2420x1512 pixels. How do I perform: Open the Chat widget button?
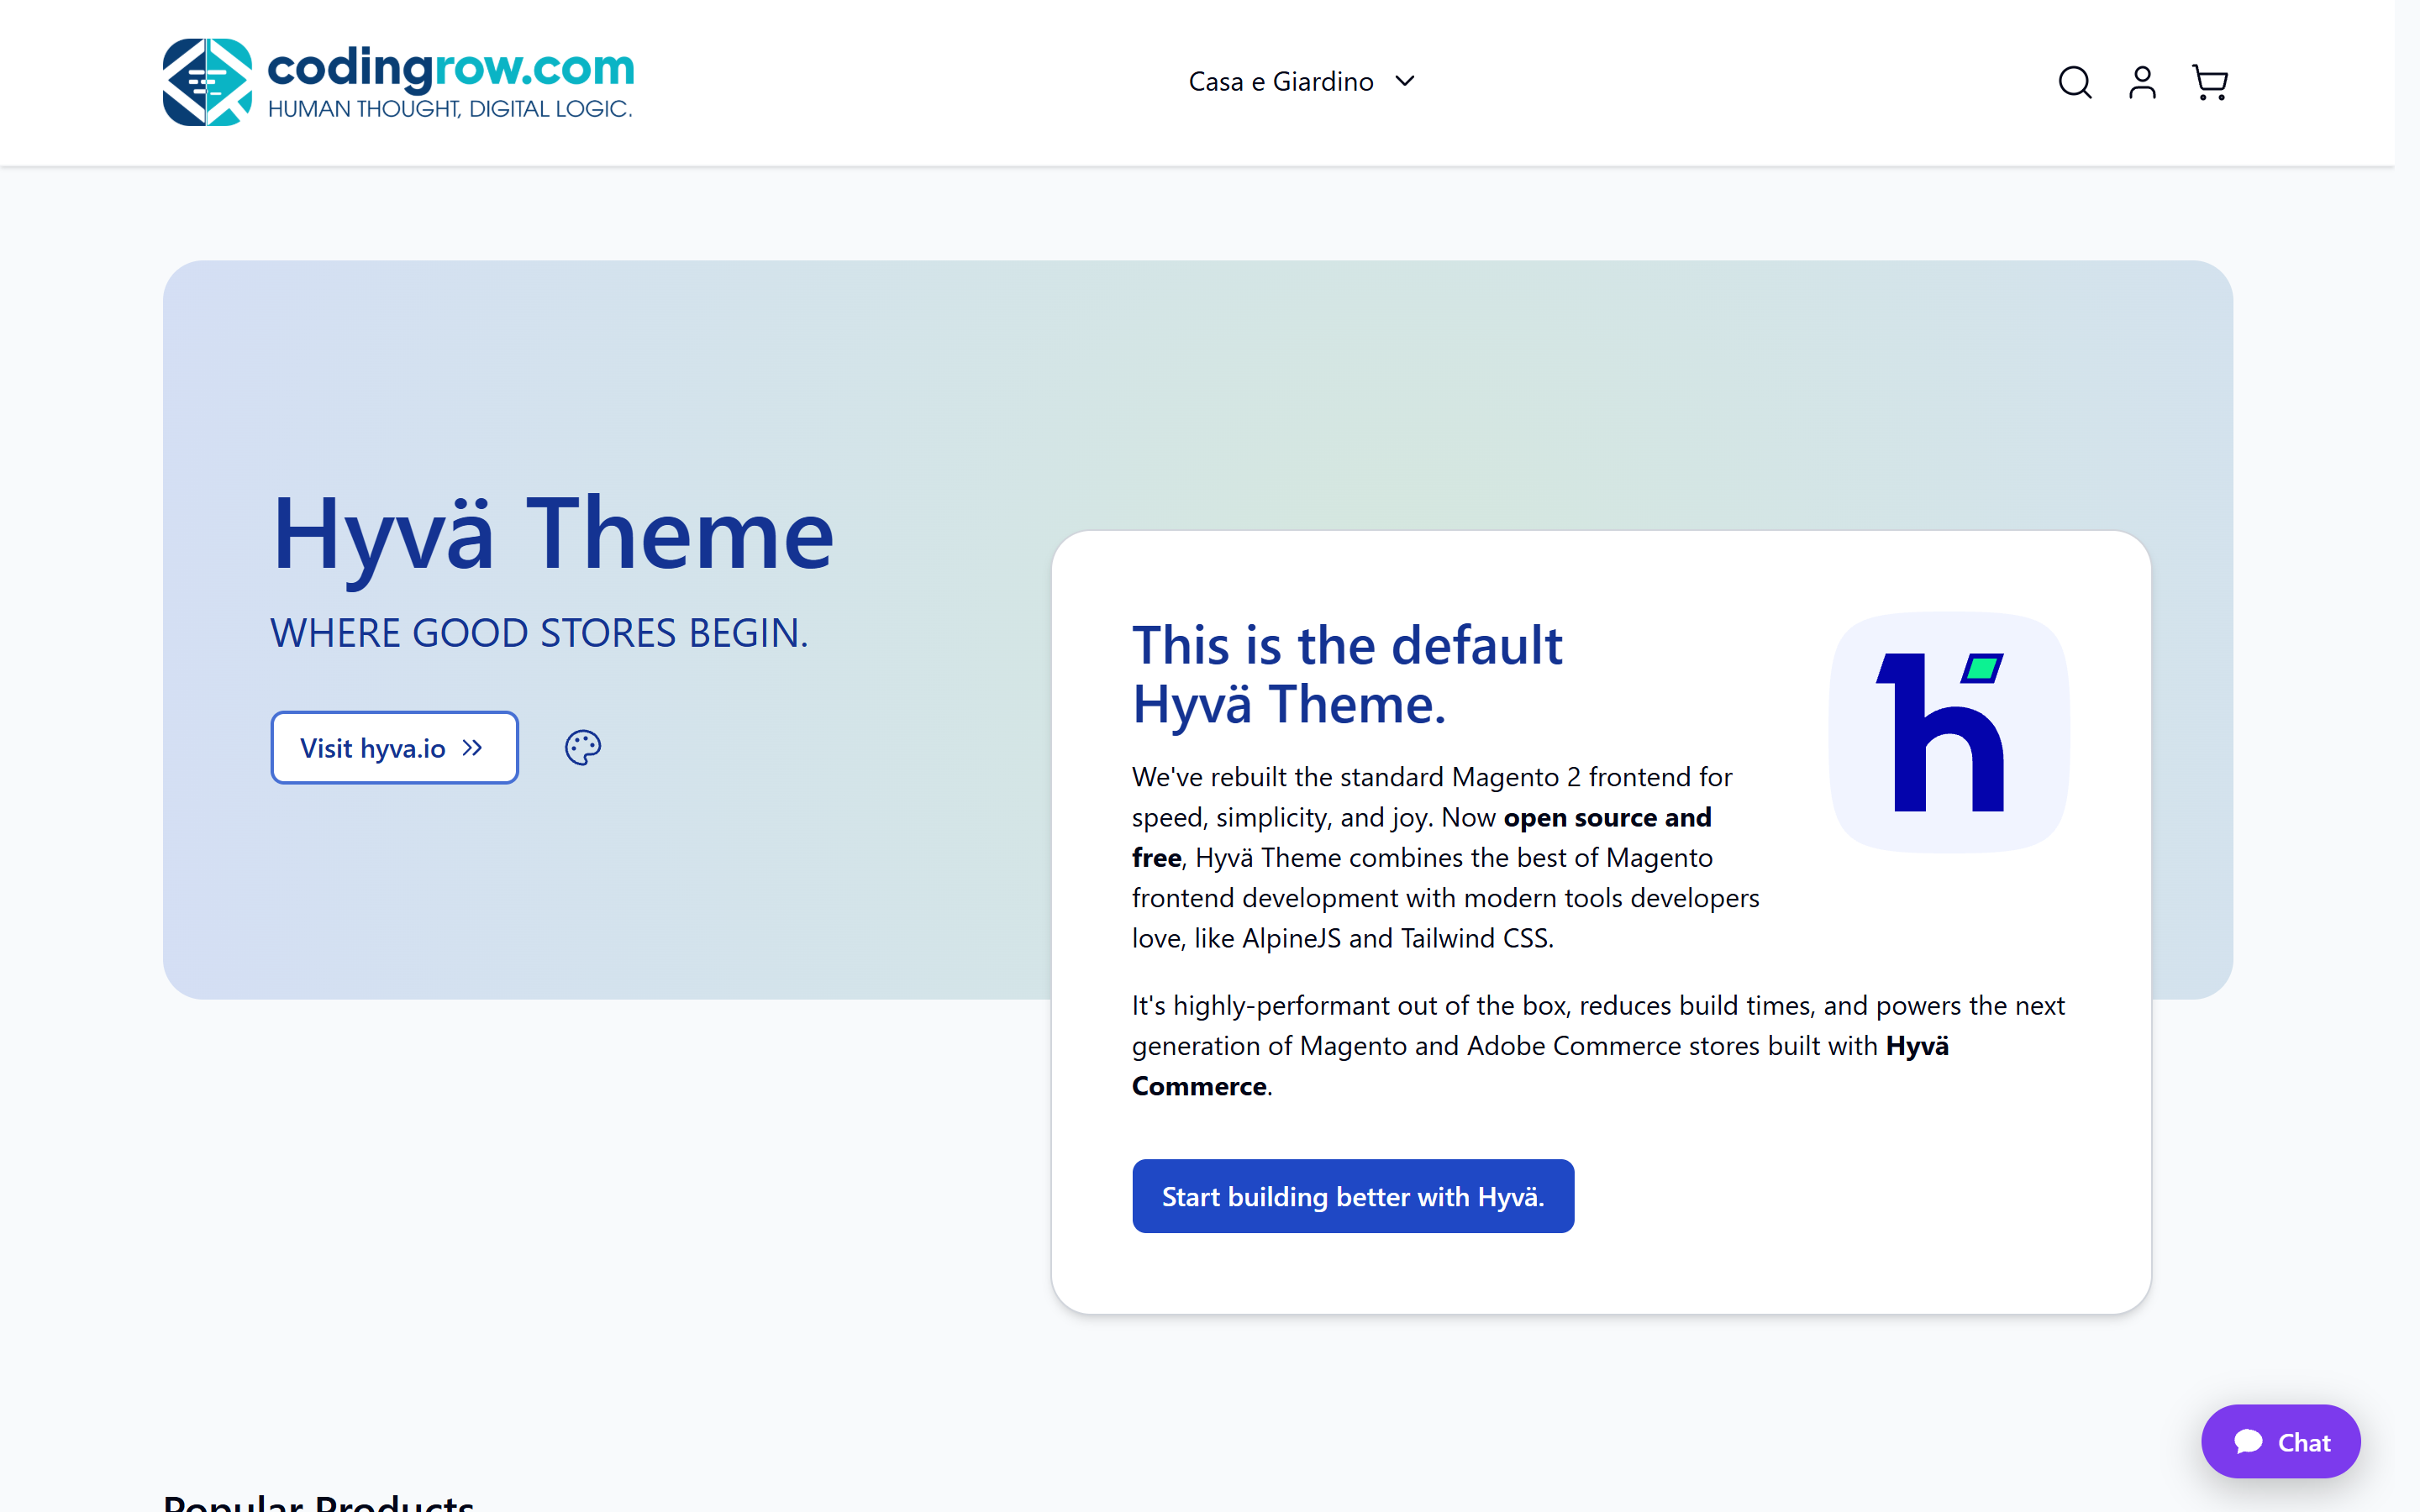(2280, 1441)
